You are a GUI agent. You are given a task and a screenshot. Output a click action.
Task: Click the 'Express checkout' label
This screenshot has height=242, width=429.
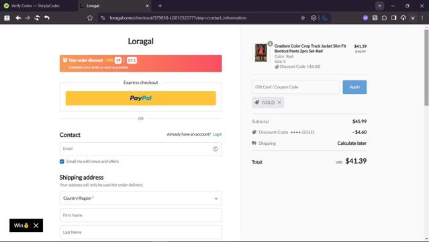pos(140,82)
